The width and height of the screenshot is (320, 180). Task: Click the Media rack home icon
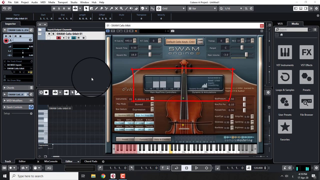tap(281, 35)
